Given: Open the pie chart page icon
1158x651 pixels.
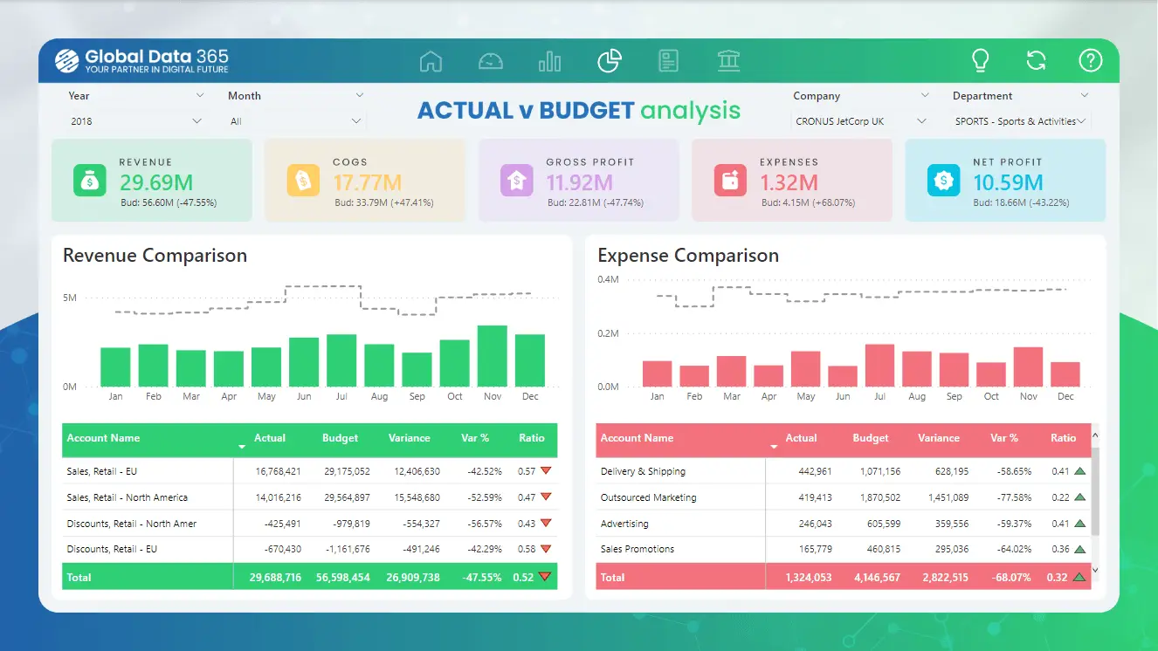Looking at the screenshot, I should tap(609, 60).
